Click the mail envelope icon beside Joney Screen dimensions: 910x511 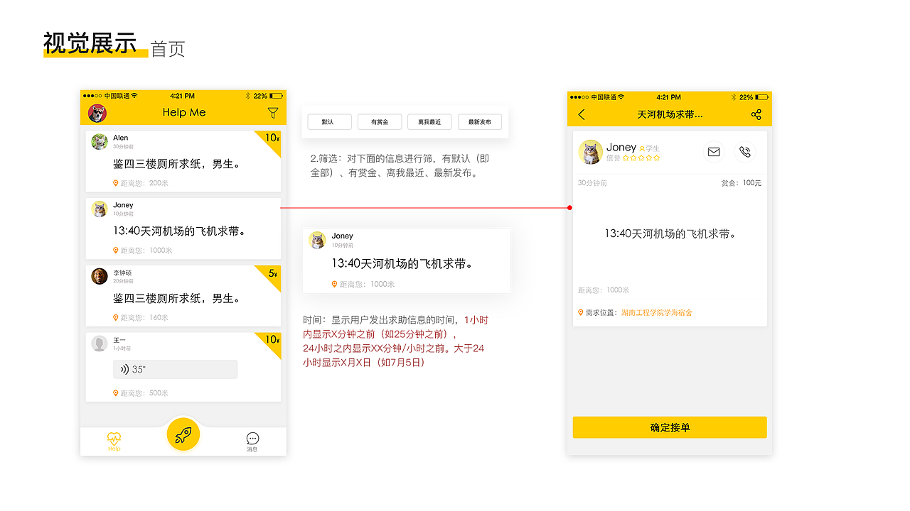pos(714,152)
